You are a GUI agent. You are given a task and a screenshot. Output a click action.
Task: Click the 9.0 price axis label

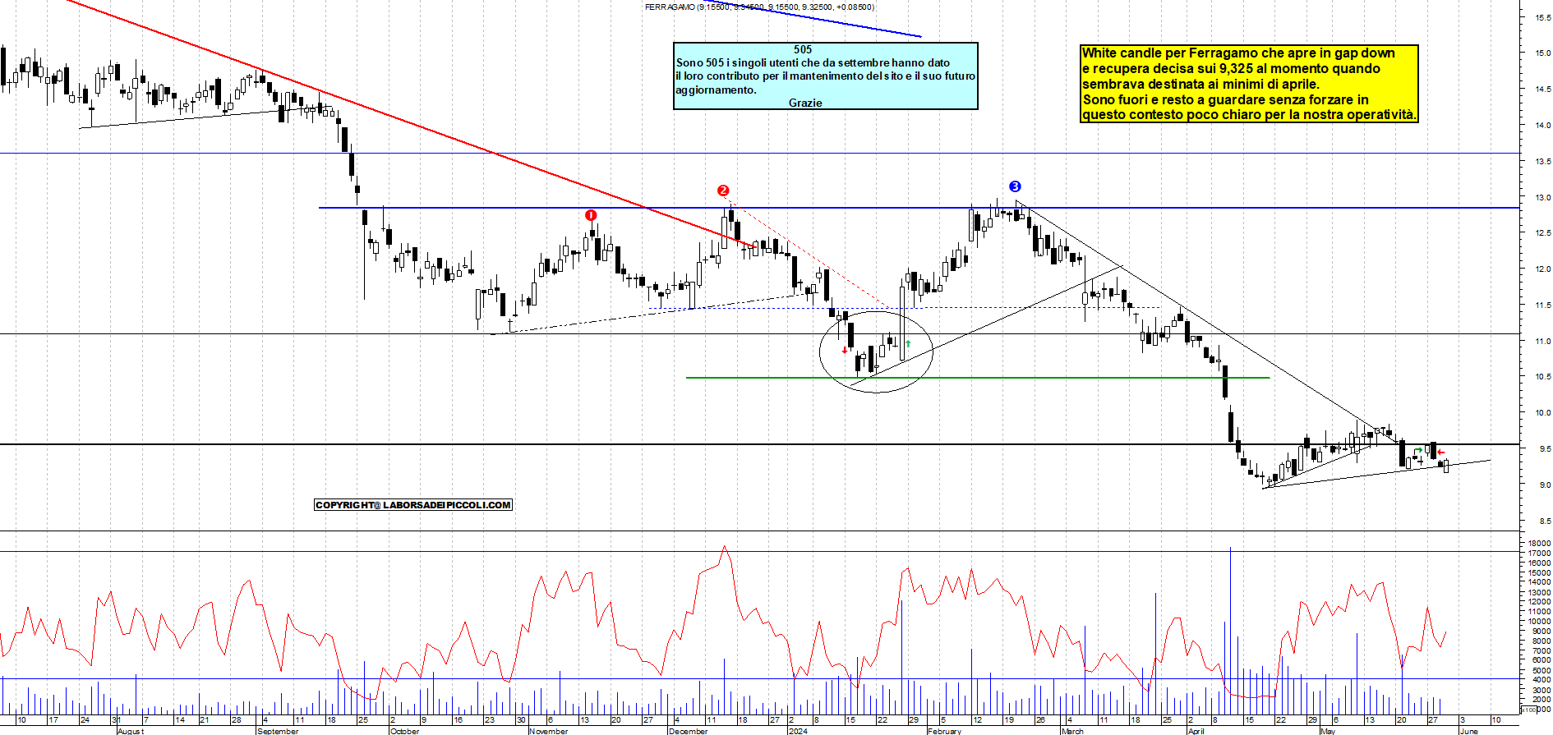[1545, 485]
